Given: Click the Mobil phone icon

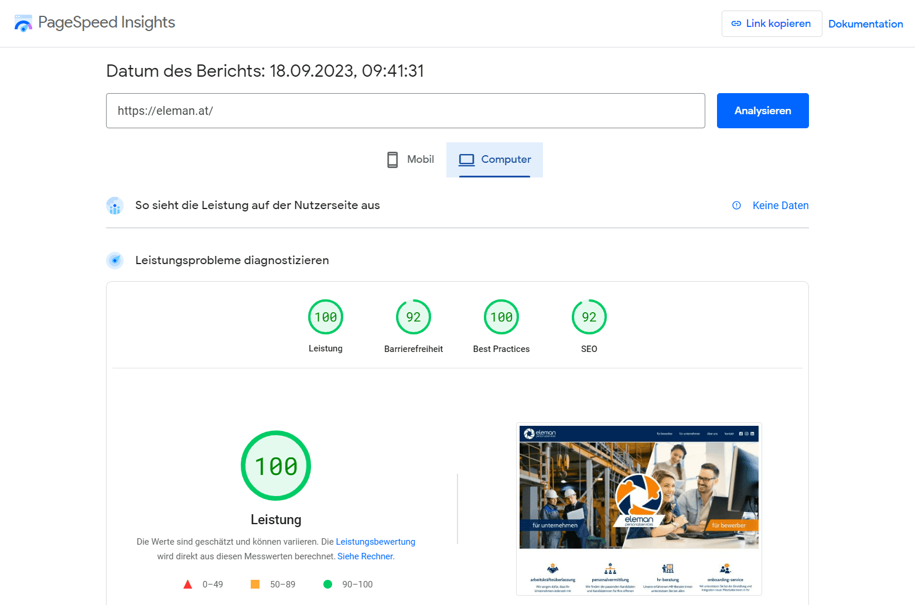Looking at the screenshot, I should coord(392,159).
